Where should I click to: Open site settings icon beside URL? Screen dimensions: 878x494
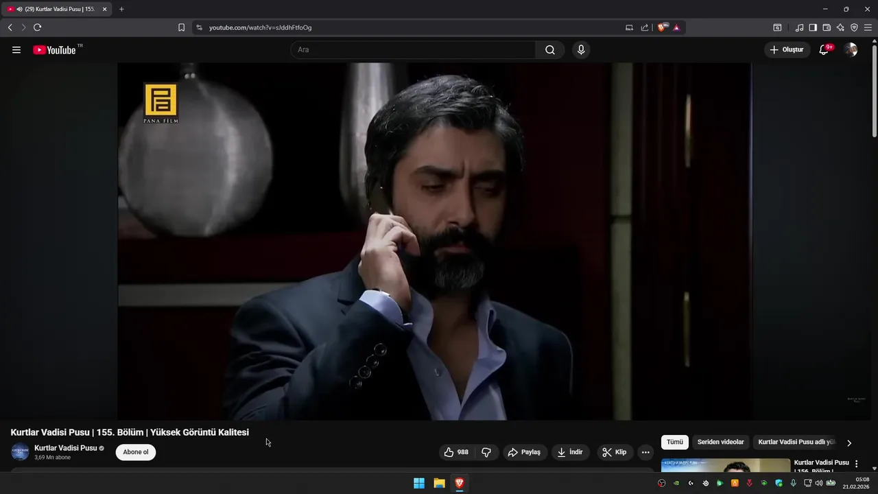[x=199, y=27]
